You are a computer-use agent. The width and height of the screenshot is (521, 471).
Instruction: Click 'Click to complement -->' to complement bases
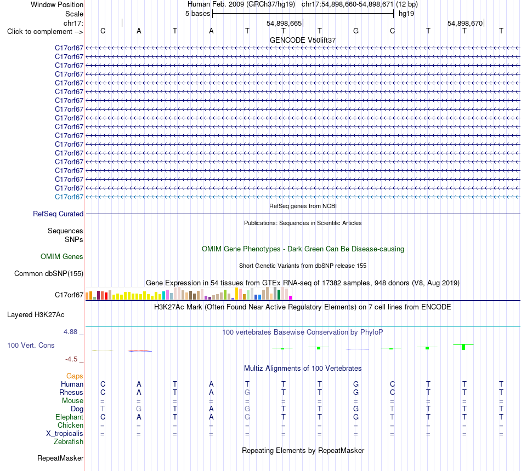click(45, 32)
